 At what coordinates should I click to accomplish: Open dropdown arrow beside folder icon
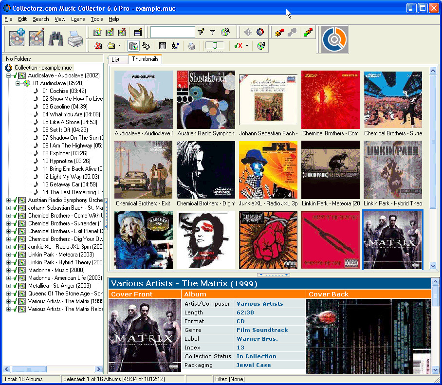coord(120,46)
